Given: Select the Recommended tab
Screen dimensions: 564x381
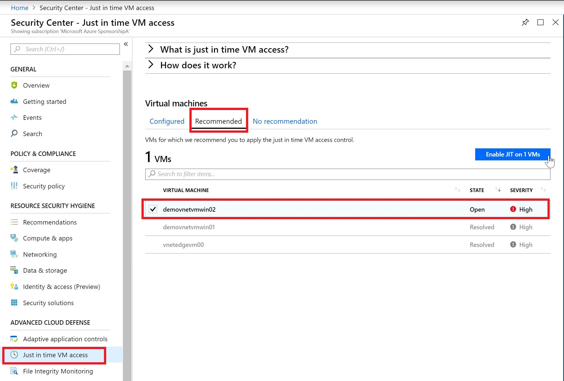Looking at the screenshot, I should coord(218,121).
